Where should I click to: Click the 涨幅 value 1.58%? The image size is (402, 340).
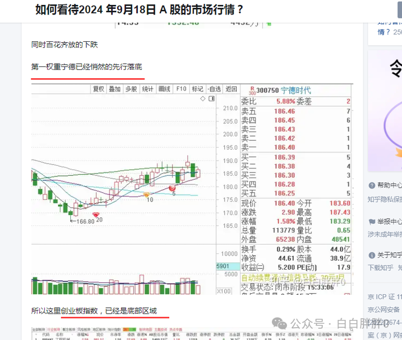286,221
